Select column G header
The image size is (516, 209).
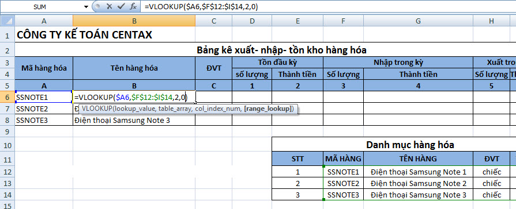pos(418,21)
